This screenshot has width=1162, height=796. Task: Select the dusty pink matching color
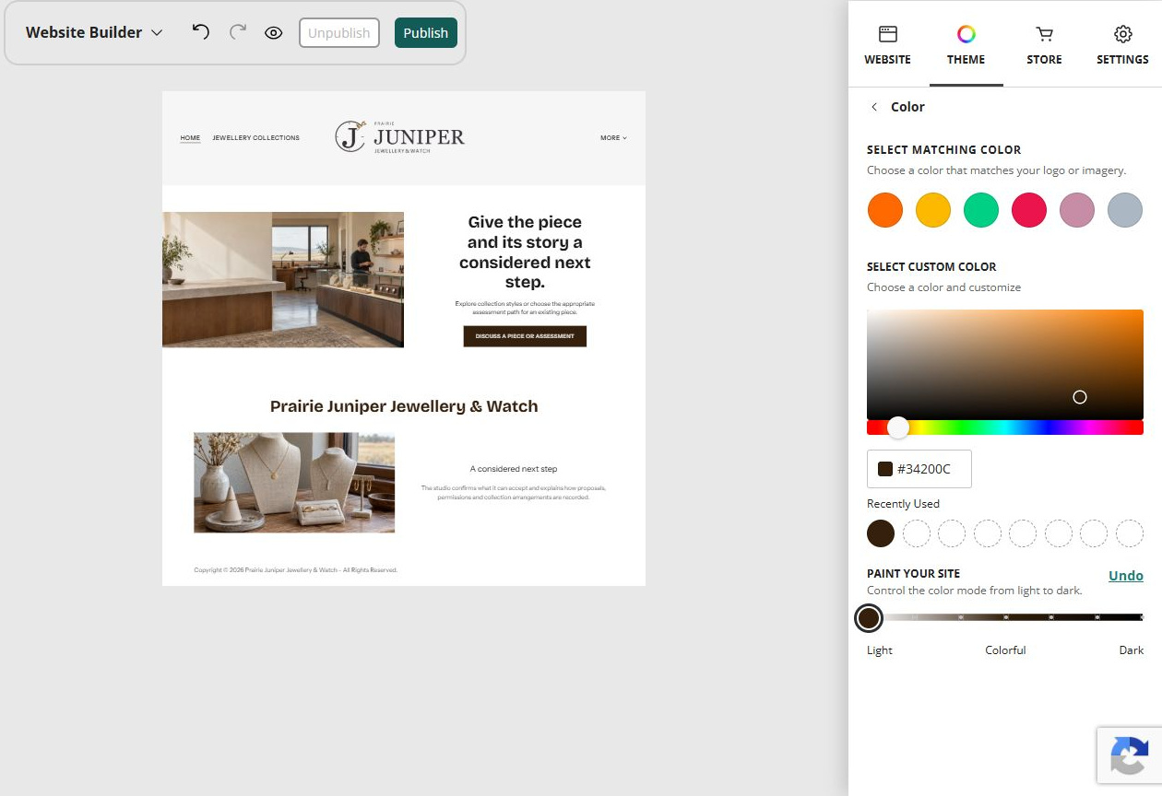(1077, 210)
